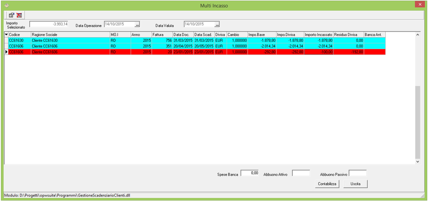Click the scroll down arrow of the grid
This screenshot has width=428, height=202.
coord(418,162)
